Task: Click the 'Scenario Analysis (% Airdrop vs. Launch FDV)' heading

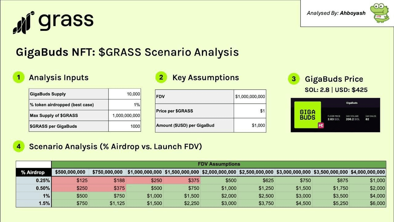Action: (115, 146)
